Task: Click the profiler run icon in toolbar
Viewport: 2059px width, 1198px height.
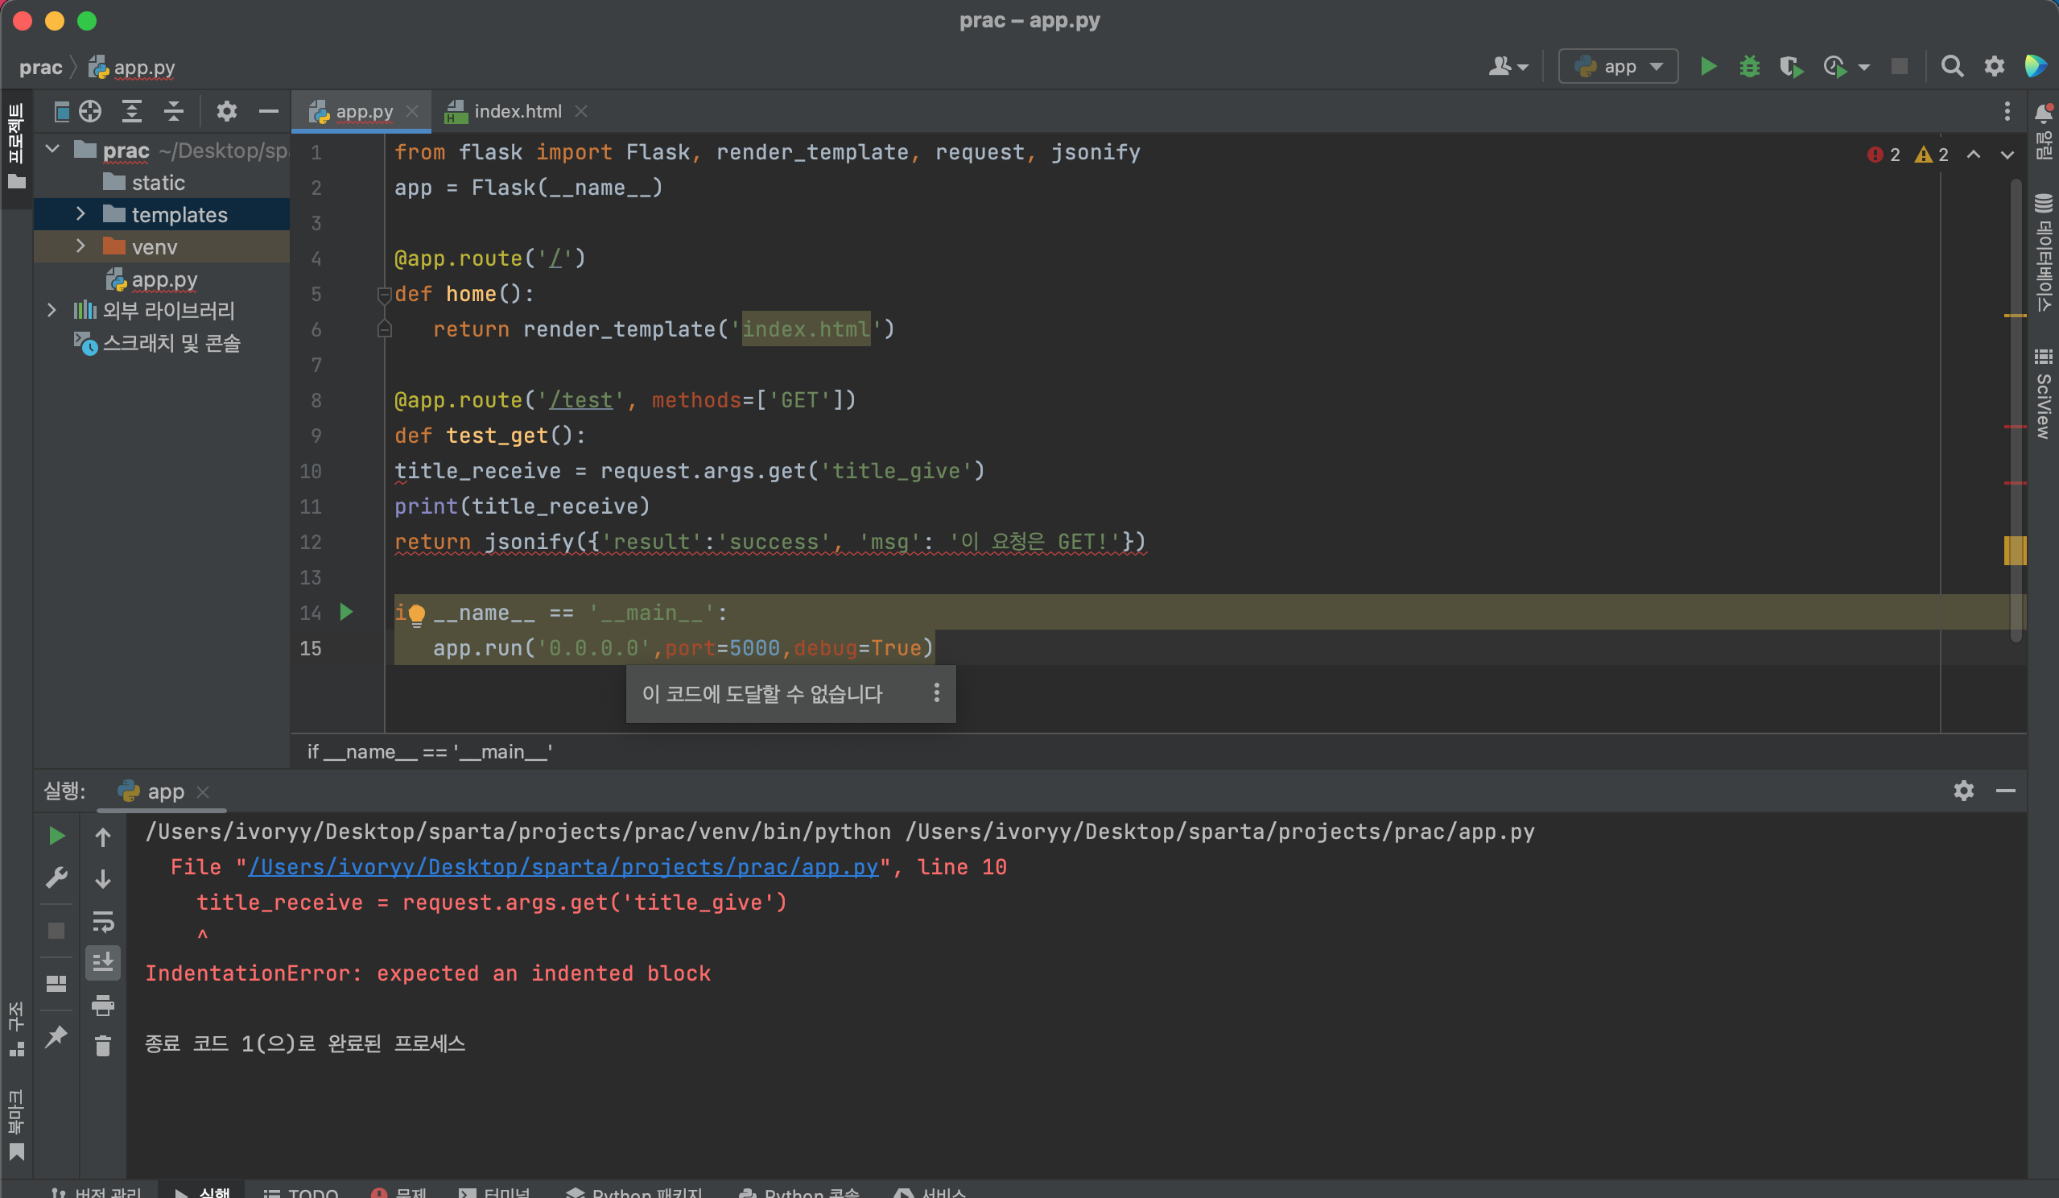Action: (x=1835, y=66)
